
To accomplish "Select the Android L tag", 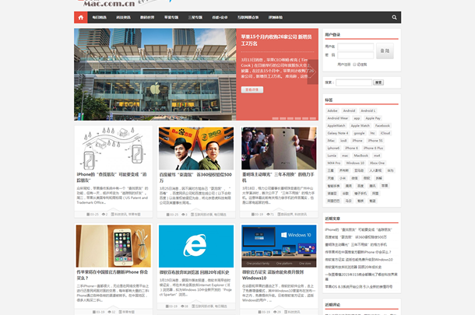I will tap(368, 110).
